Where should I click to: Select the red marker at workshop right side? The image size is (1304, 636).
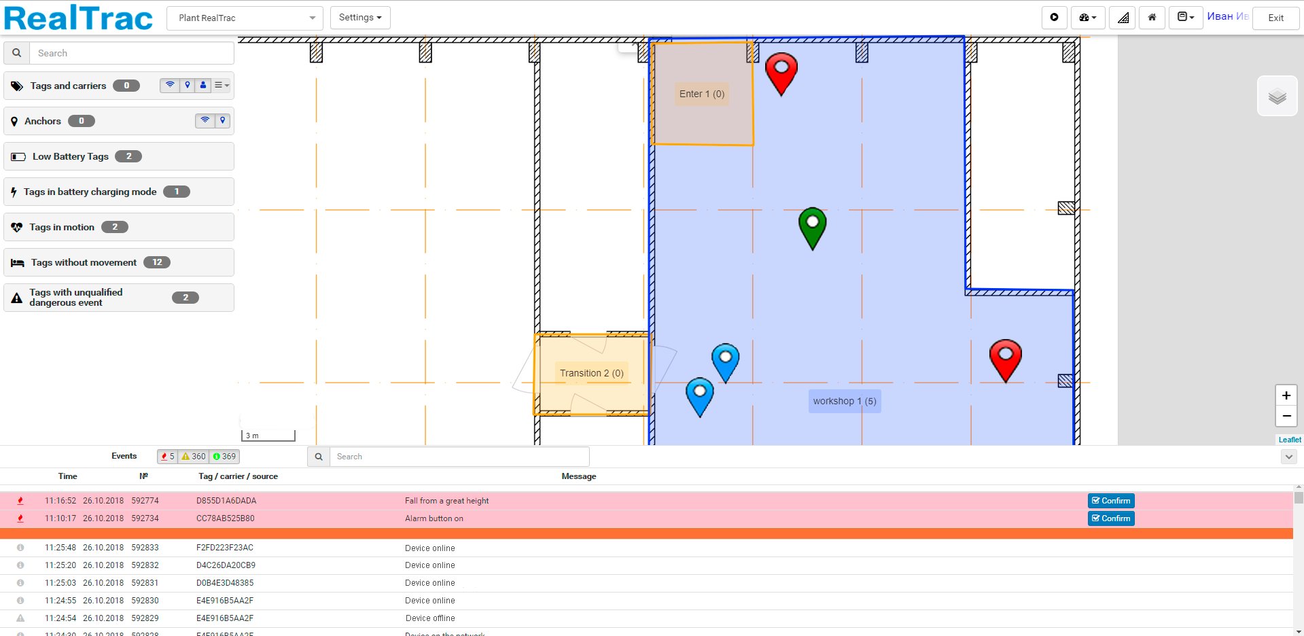[x=1006, y=360]
